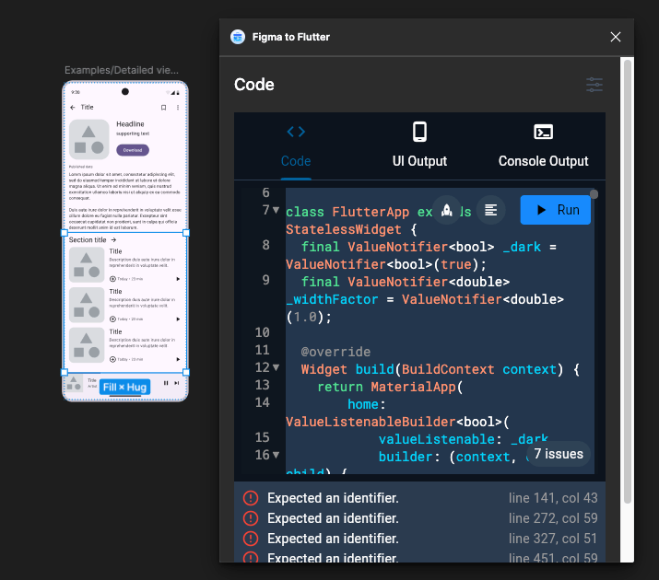The width and height of the screenshot is (659, 580).
Task: Click the Download button in the mockup
Action: coord(133,150)
